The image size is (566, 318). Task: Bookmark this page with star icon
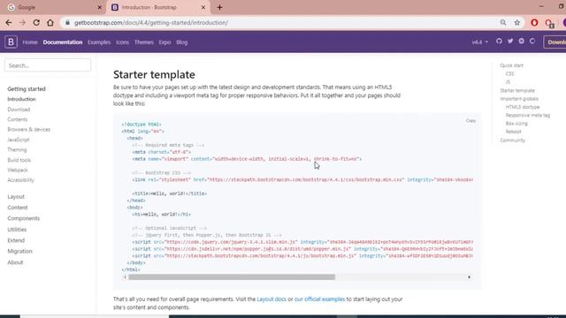click(516, 23)
